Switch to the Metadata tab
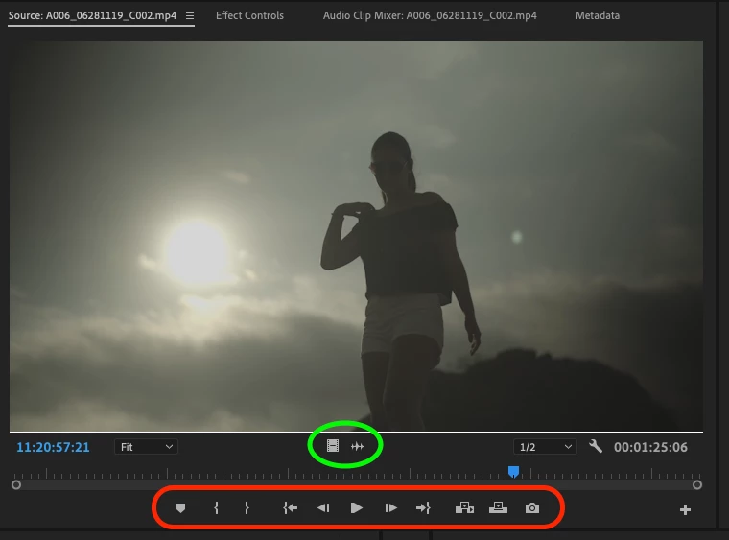The width and height of the screenshot is (729, 540). point(598,15)
